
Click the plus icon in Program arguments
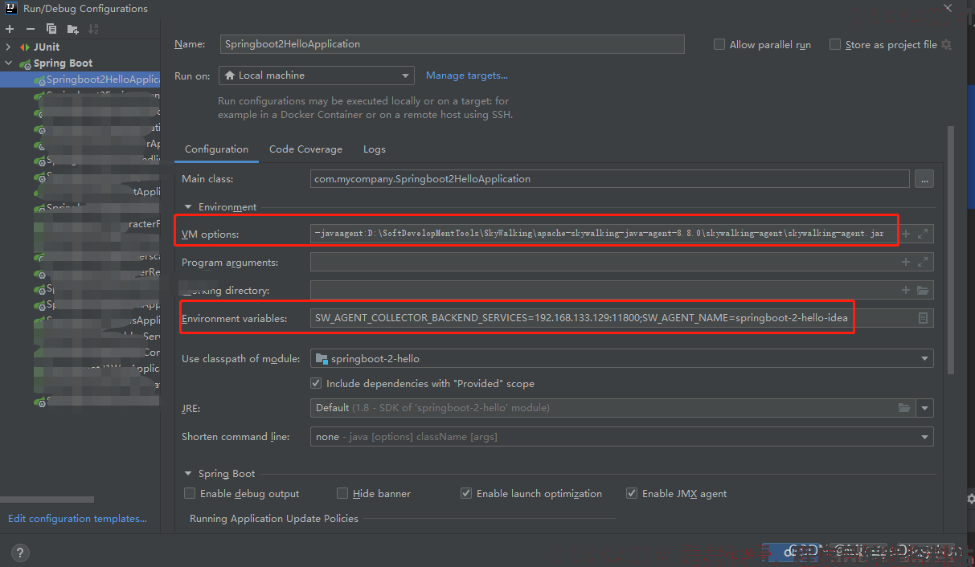[906, 262]
